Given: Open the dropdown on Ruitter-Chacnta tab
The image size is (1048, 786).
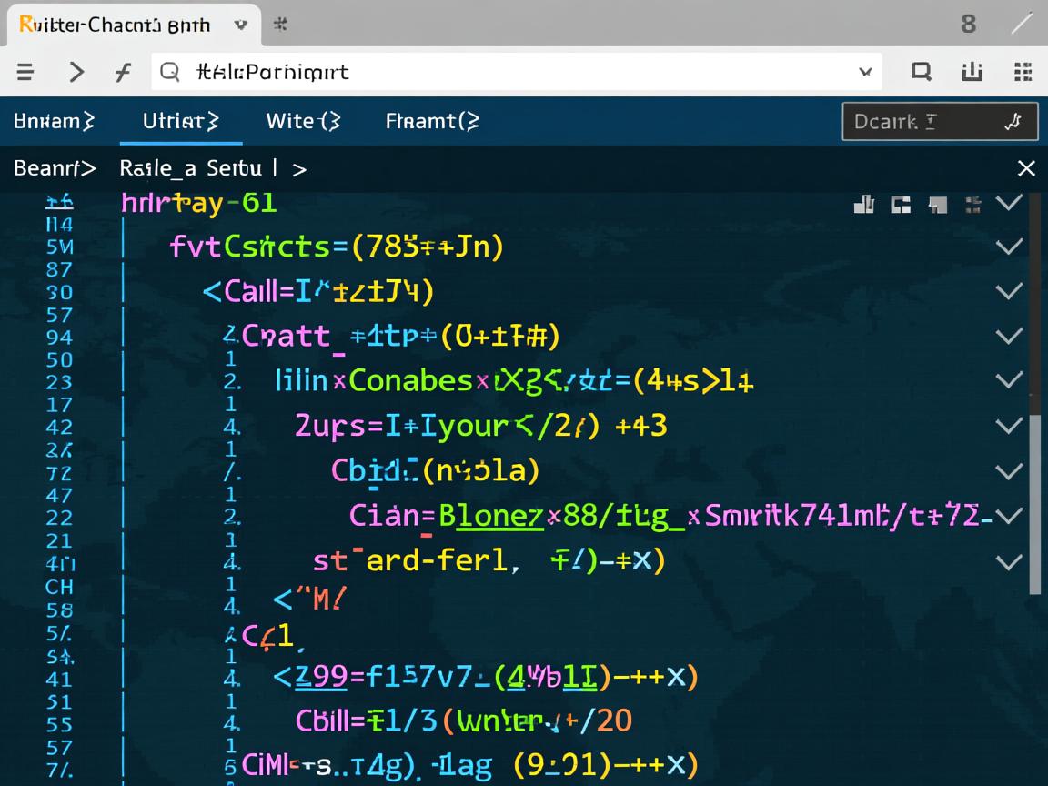Looking at the screenshot, I should [x=241, y=25].
